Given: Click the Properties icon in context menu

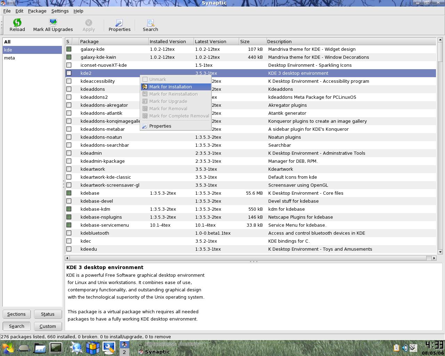Looking at the screenshot, I should pyautogui.click(x=145, y=126).
